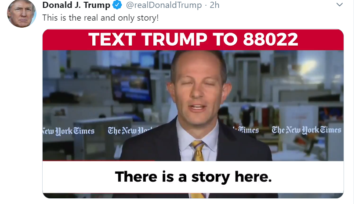Screen dimensions: 355x204
Task: Click the caption "There is a story here."
Action: (193, 177)
